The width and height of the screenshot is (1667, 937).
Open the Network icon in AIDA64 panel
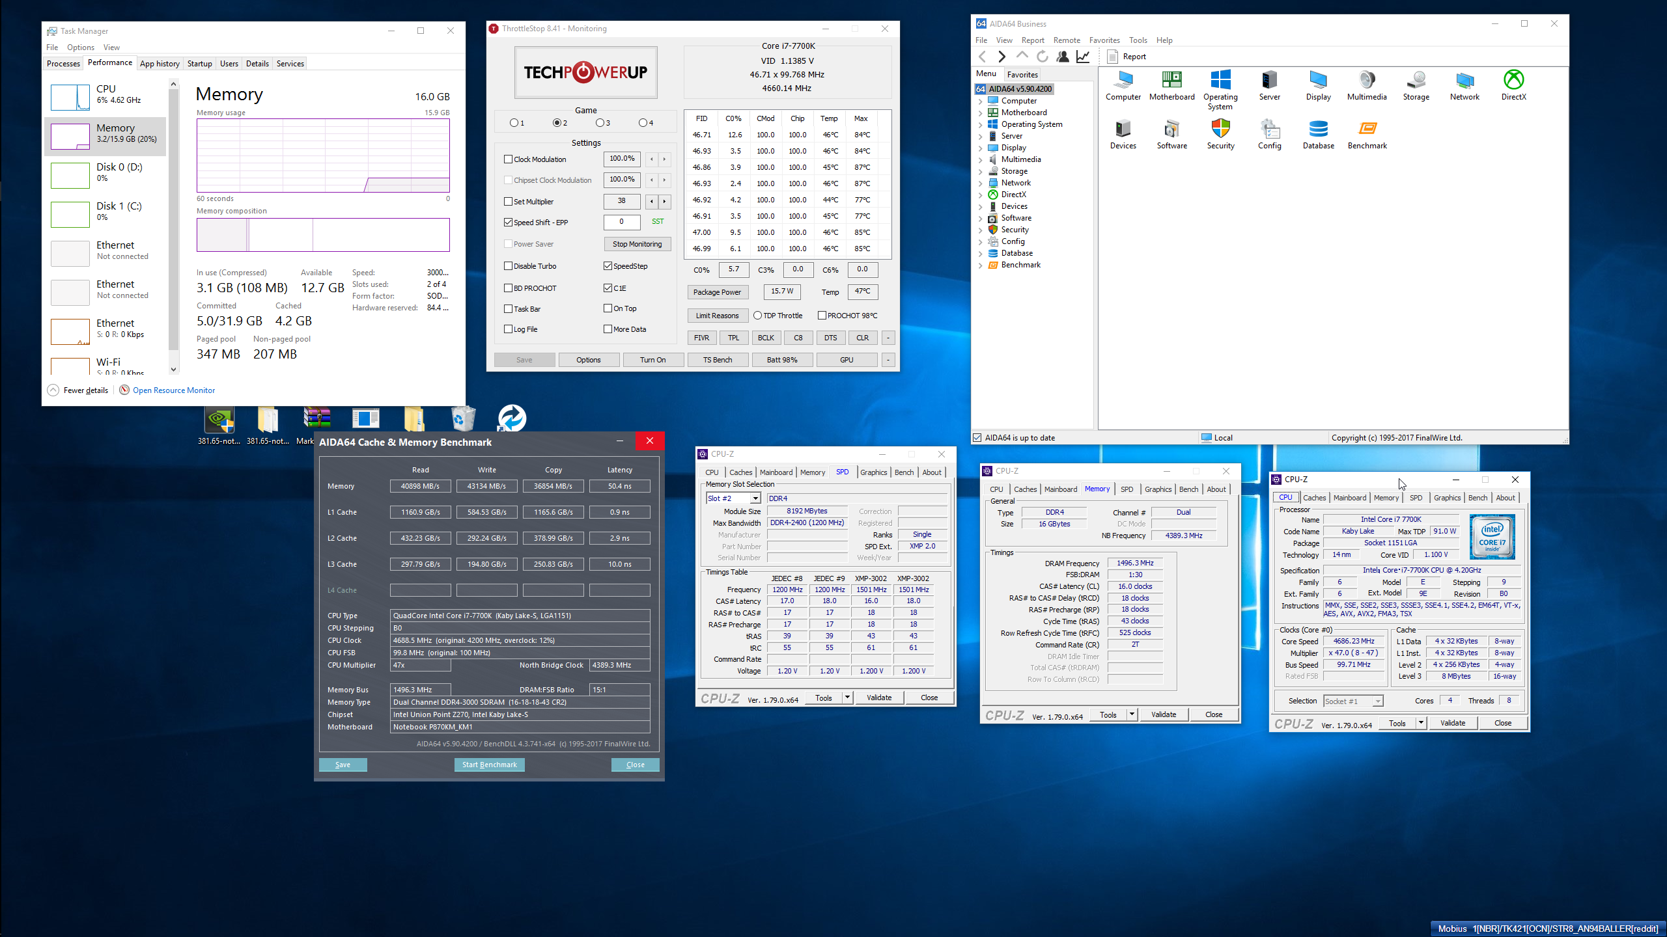tap(1464, 80)
